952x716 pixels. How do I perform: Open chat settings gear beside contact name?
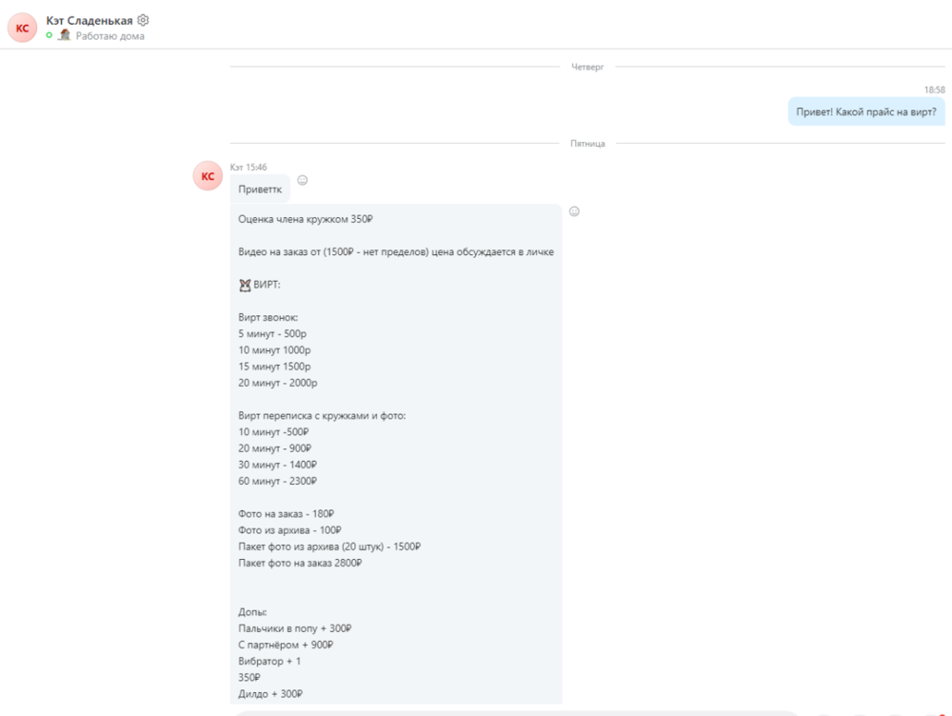(144, 20)
